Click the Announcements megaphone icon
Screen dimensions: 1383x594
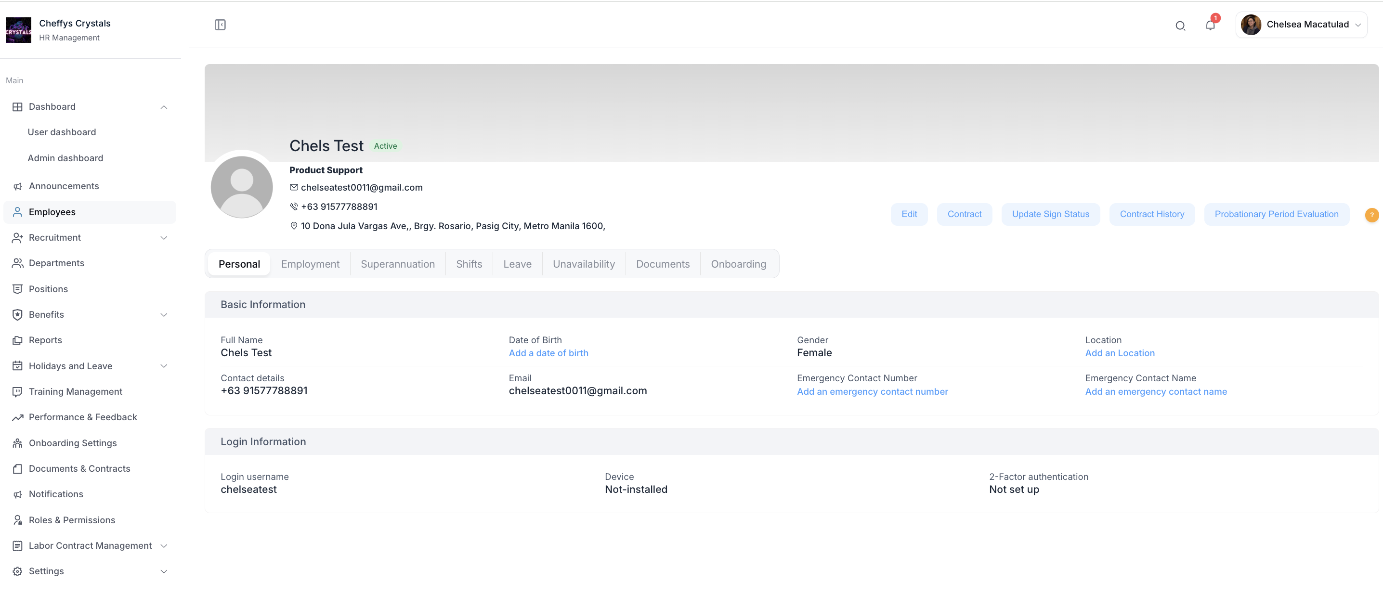(x=17, y=186)
